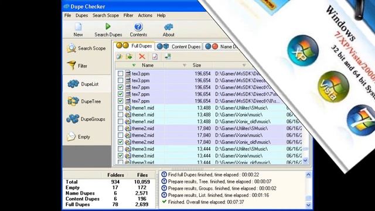Screen dimensions: 375x211
Task: Open the Help menu
Action: coord(161,15)
